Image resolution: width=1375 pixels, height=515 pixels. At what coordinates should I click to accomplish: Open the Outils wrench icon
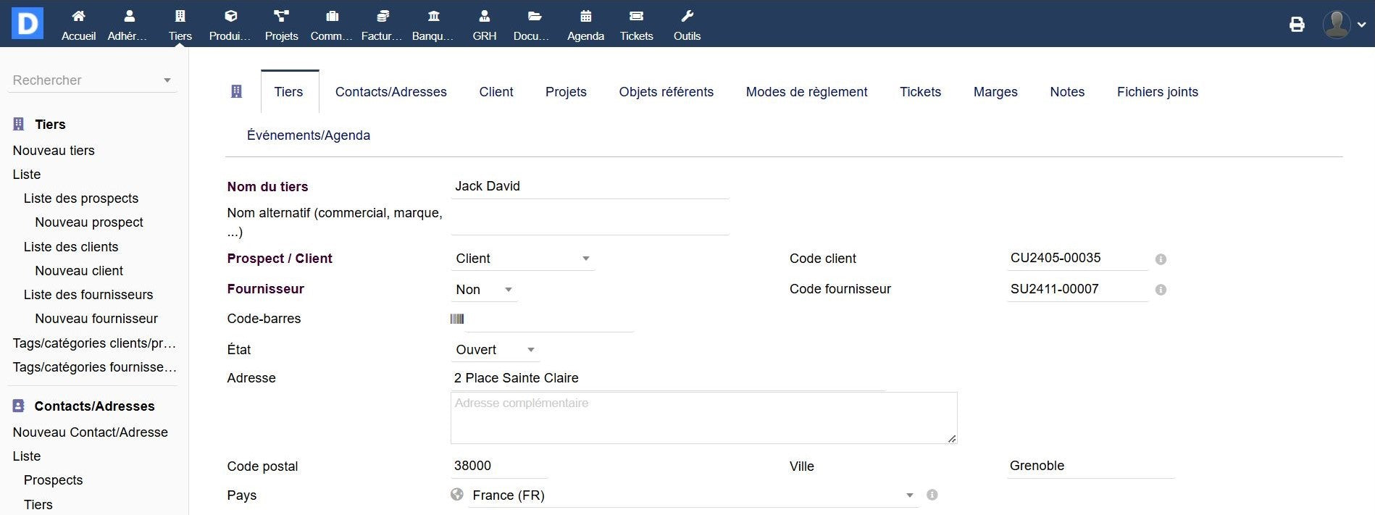pos(687,17)
